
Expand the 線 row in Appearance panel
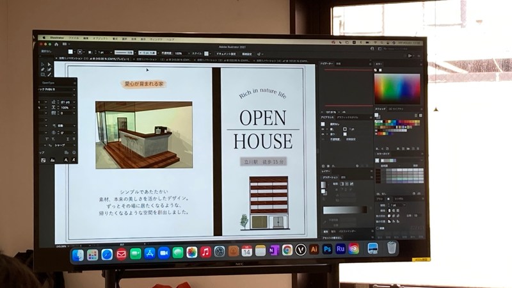[327, 129]
